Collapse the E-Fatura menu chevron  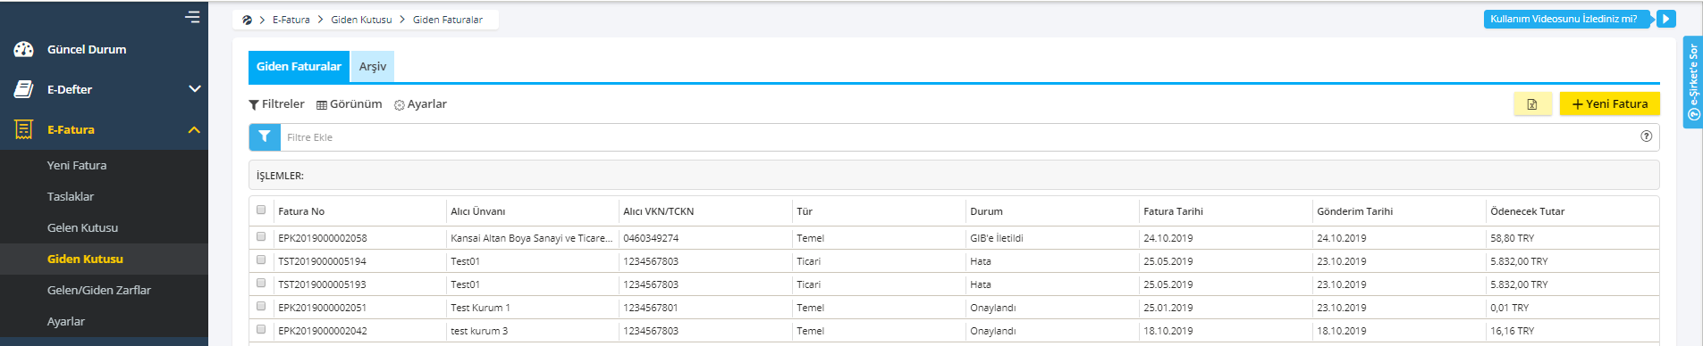(194, 129)
